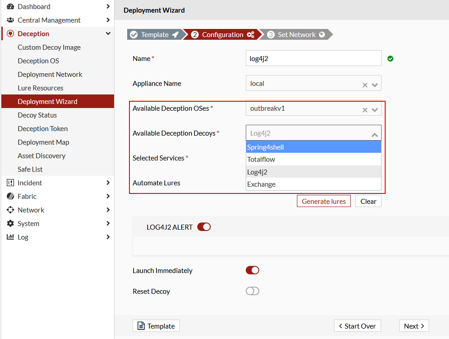449x339 pixels.
Task: Switch to the Set Network step
Action: coord(296,34)
